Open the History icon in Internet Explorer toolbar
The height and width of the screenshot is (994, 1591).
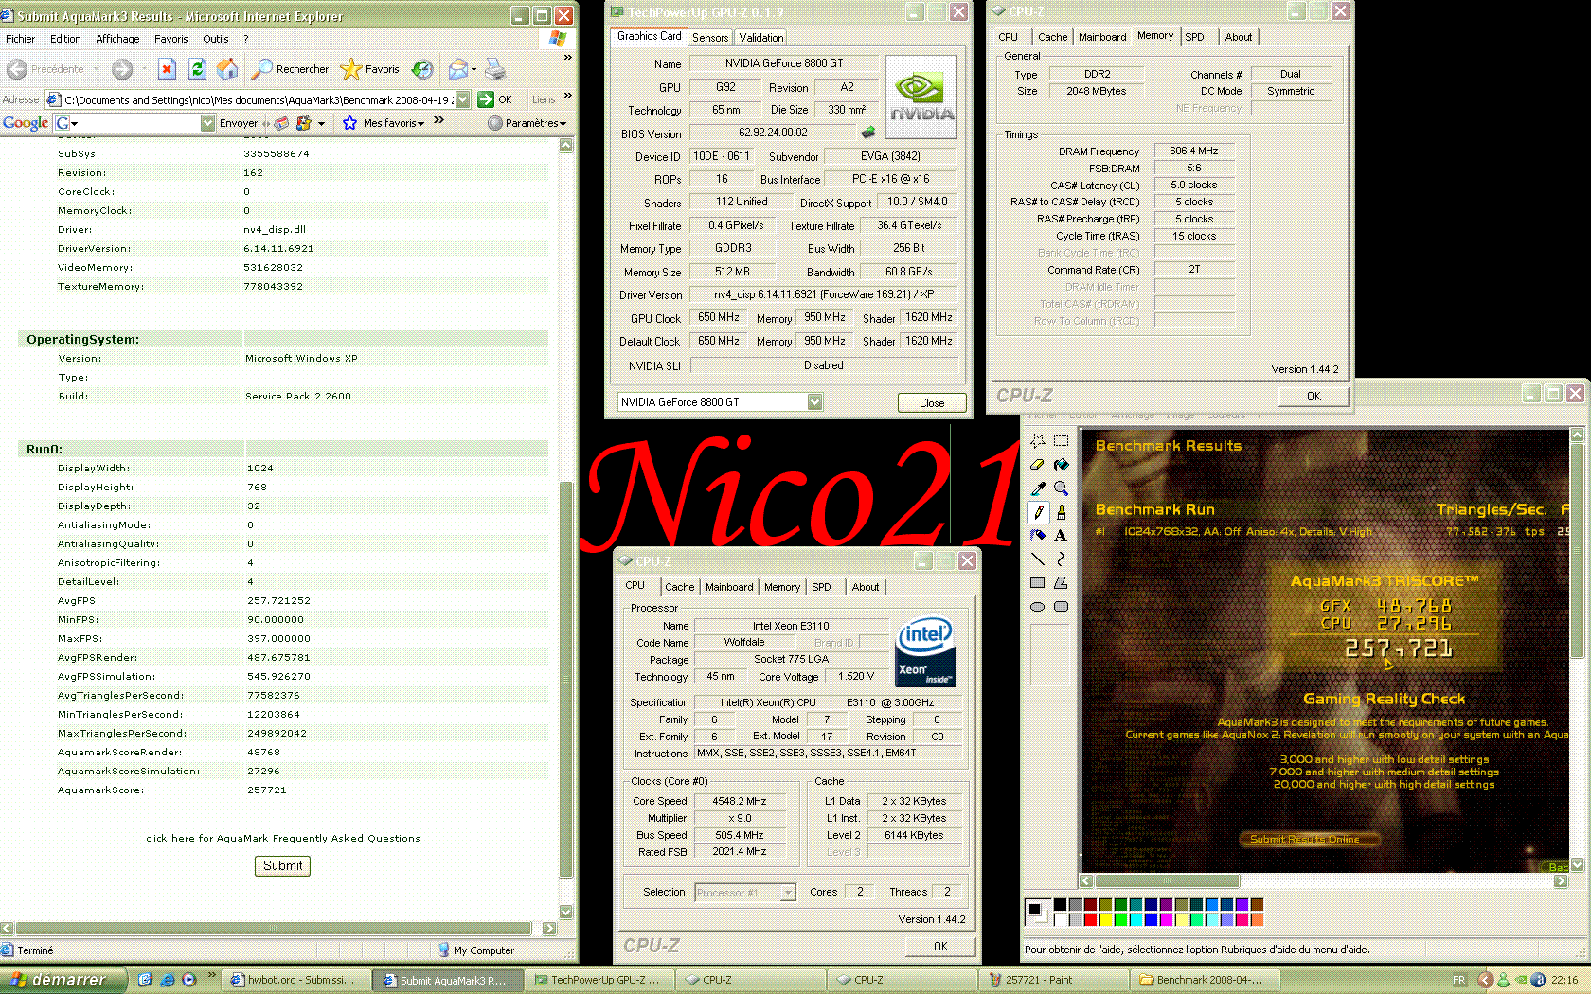point(422,69)
